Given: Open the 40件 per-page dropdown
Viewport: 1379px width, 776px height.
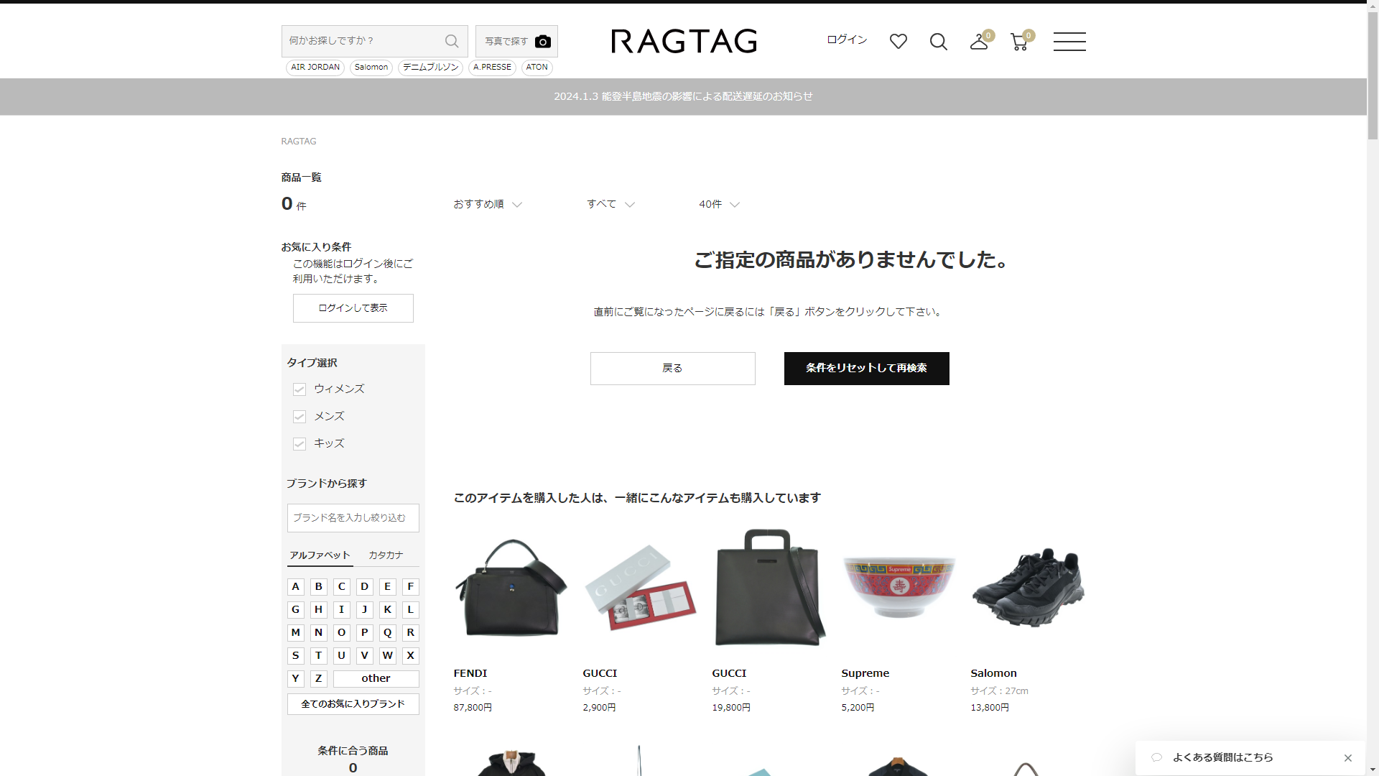Looking at the screenshot, I should (x=719, y=204).
